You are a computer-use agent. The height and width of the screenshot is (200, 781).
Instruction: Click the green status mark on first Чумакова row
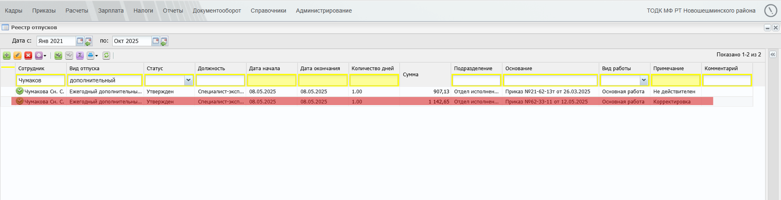[x=20, y=91]
